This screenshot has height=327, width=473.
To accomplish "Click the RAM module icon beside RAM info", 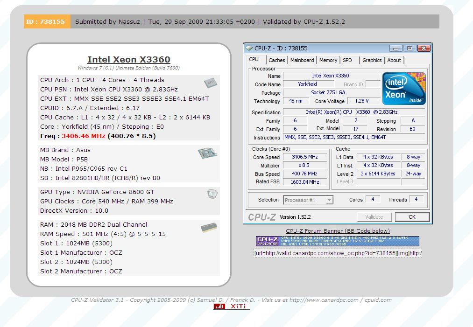I will pos(209,227).
